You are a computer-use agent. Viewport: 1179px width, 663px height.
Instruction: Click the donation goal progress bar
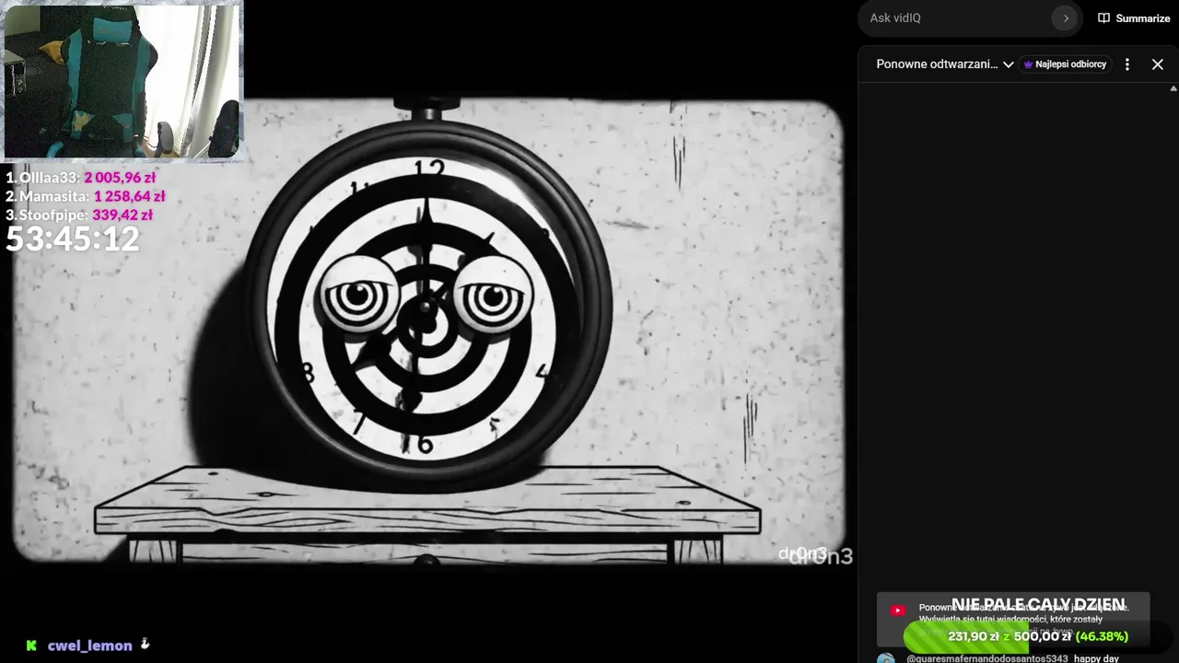click(x=1038, y=636)
